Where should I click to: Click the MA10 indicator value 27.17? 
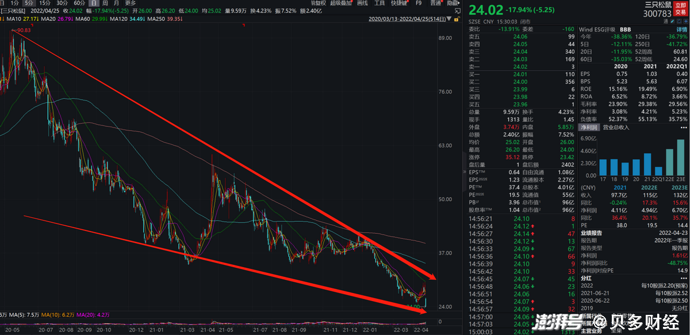click(31, 19)
